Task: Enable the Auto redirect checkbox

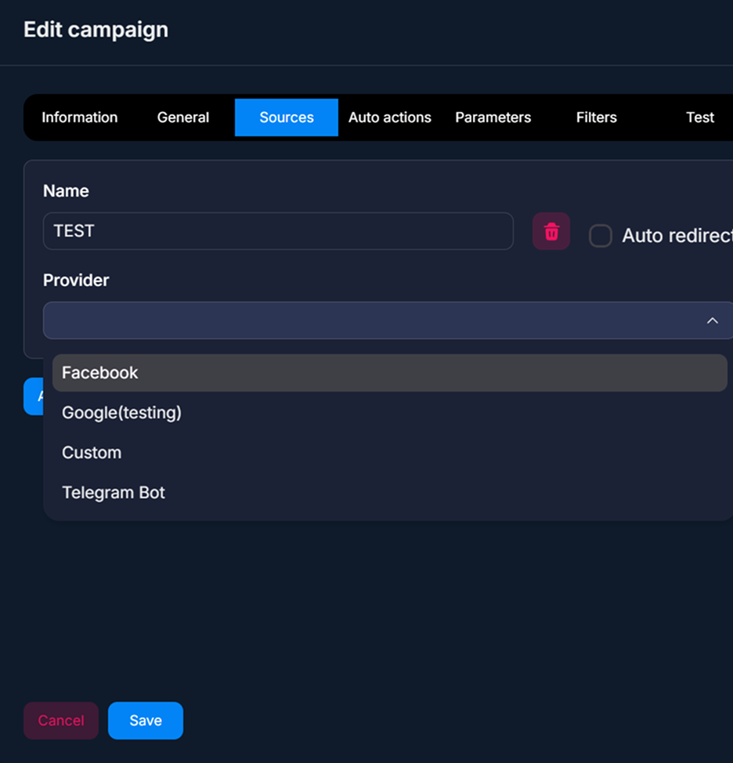Action: 600,236
